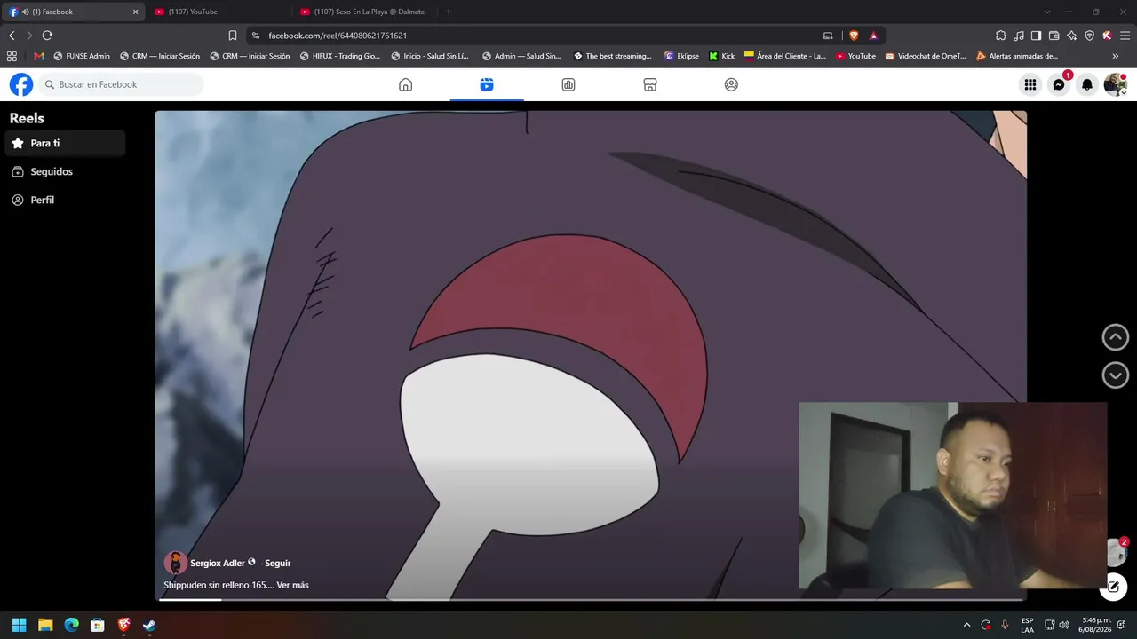The height and width of the screenshot is (639, 1137).
Task: Click the Reels icon in Facebook's top navigation
Action: point(486,84)
